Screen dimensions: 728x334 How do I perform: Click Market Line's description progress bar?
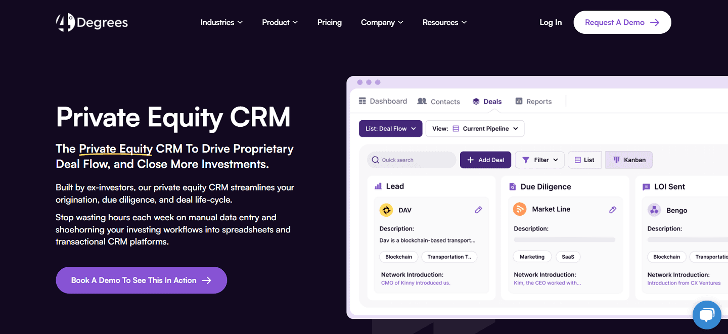coord(565,240)
